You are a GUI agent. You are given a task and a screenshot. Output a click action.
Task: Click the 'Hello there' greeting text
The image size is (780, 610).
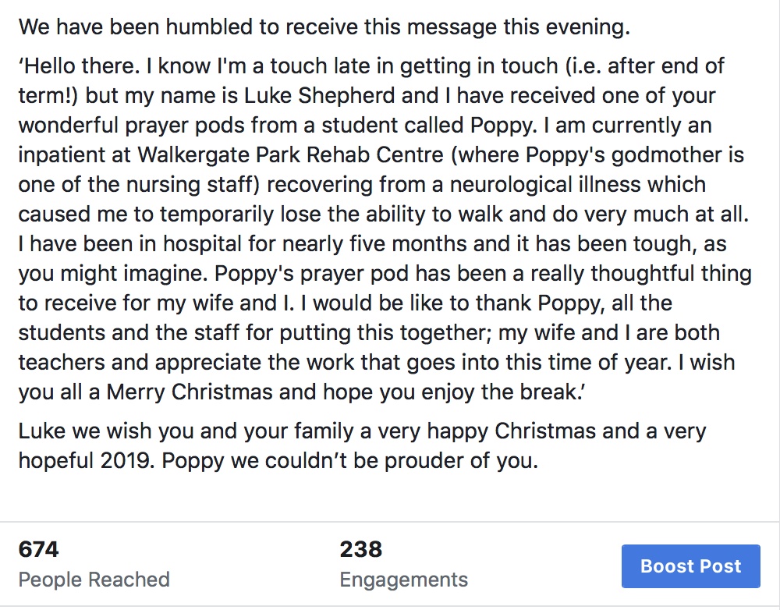[x=80, y=66]
